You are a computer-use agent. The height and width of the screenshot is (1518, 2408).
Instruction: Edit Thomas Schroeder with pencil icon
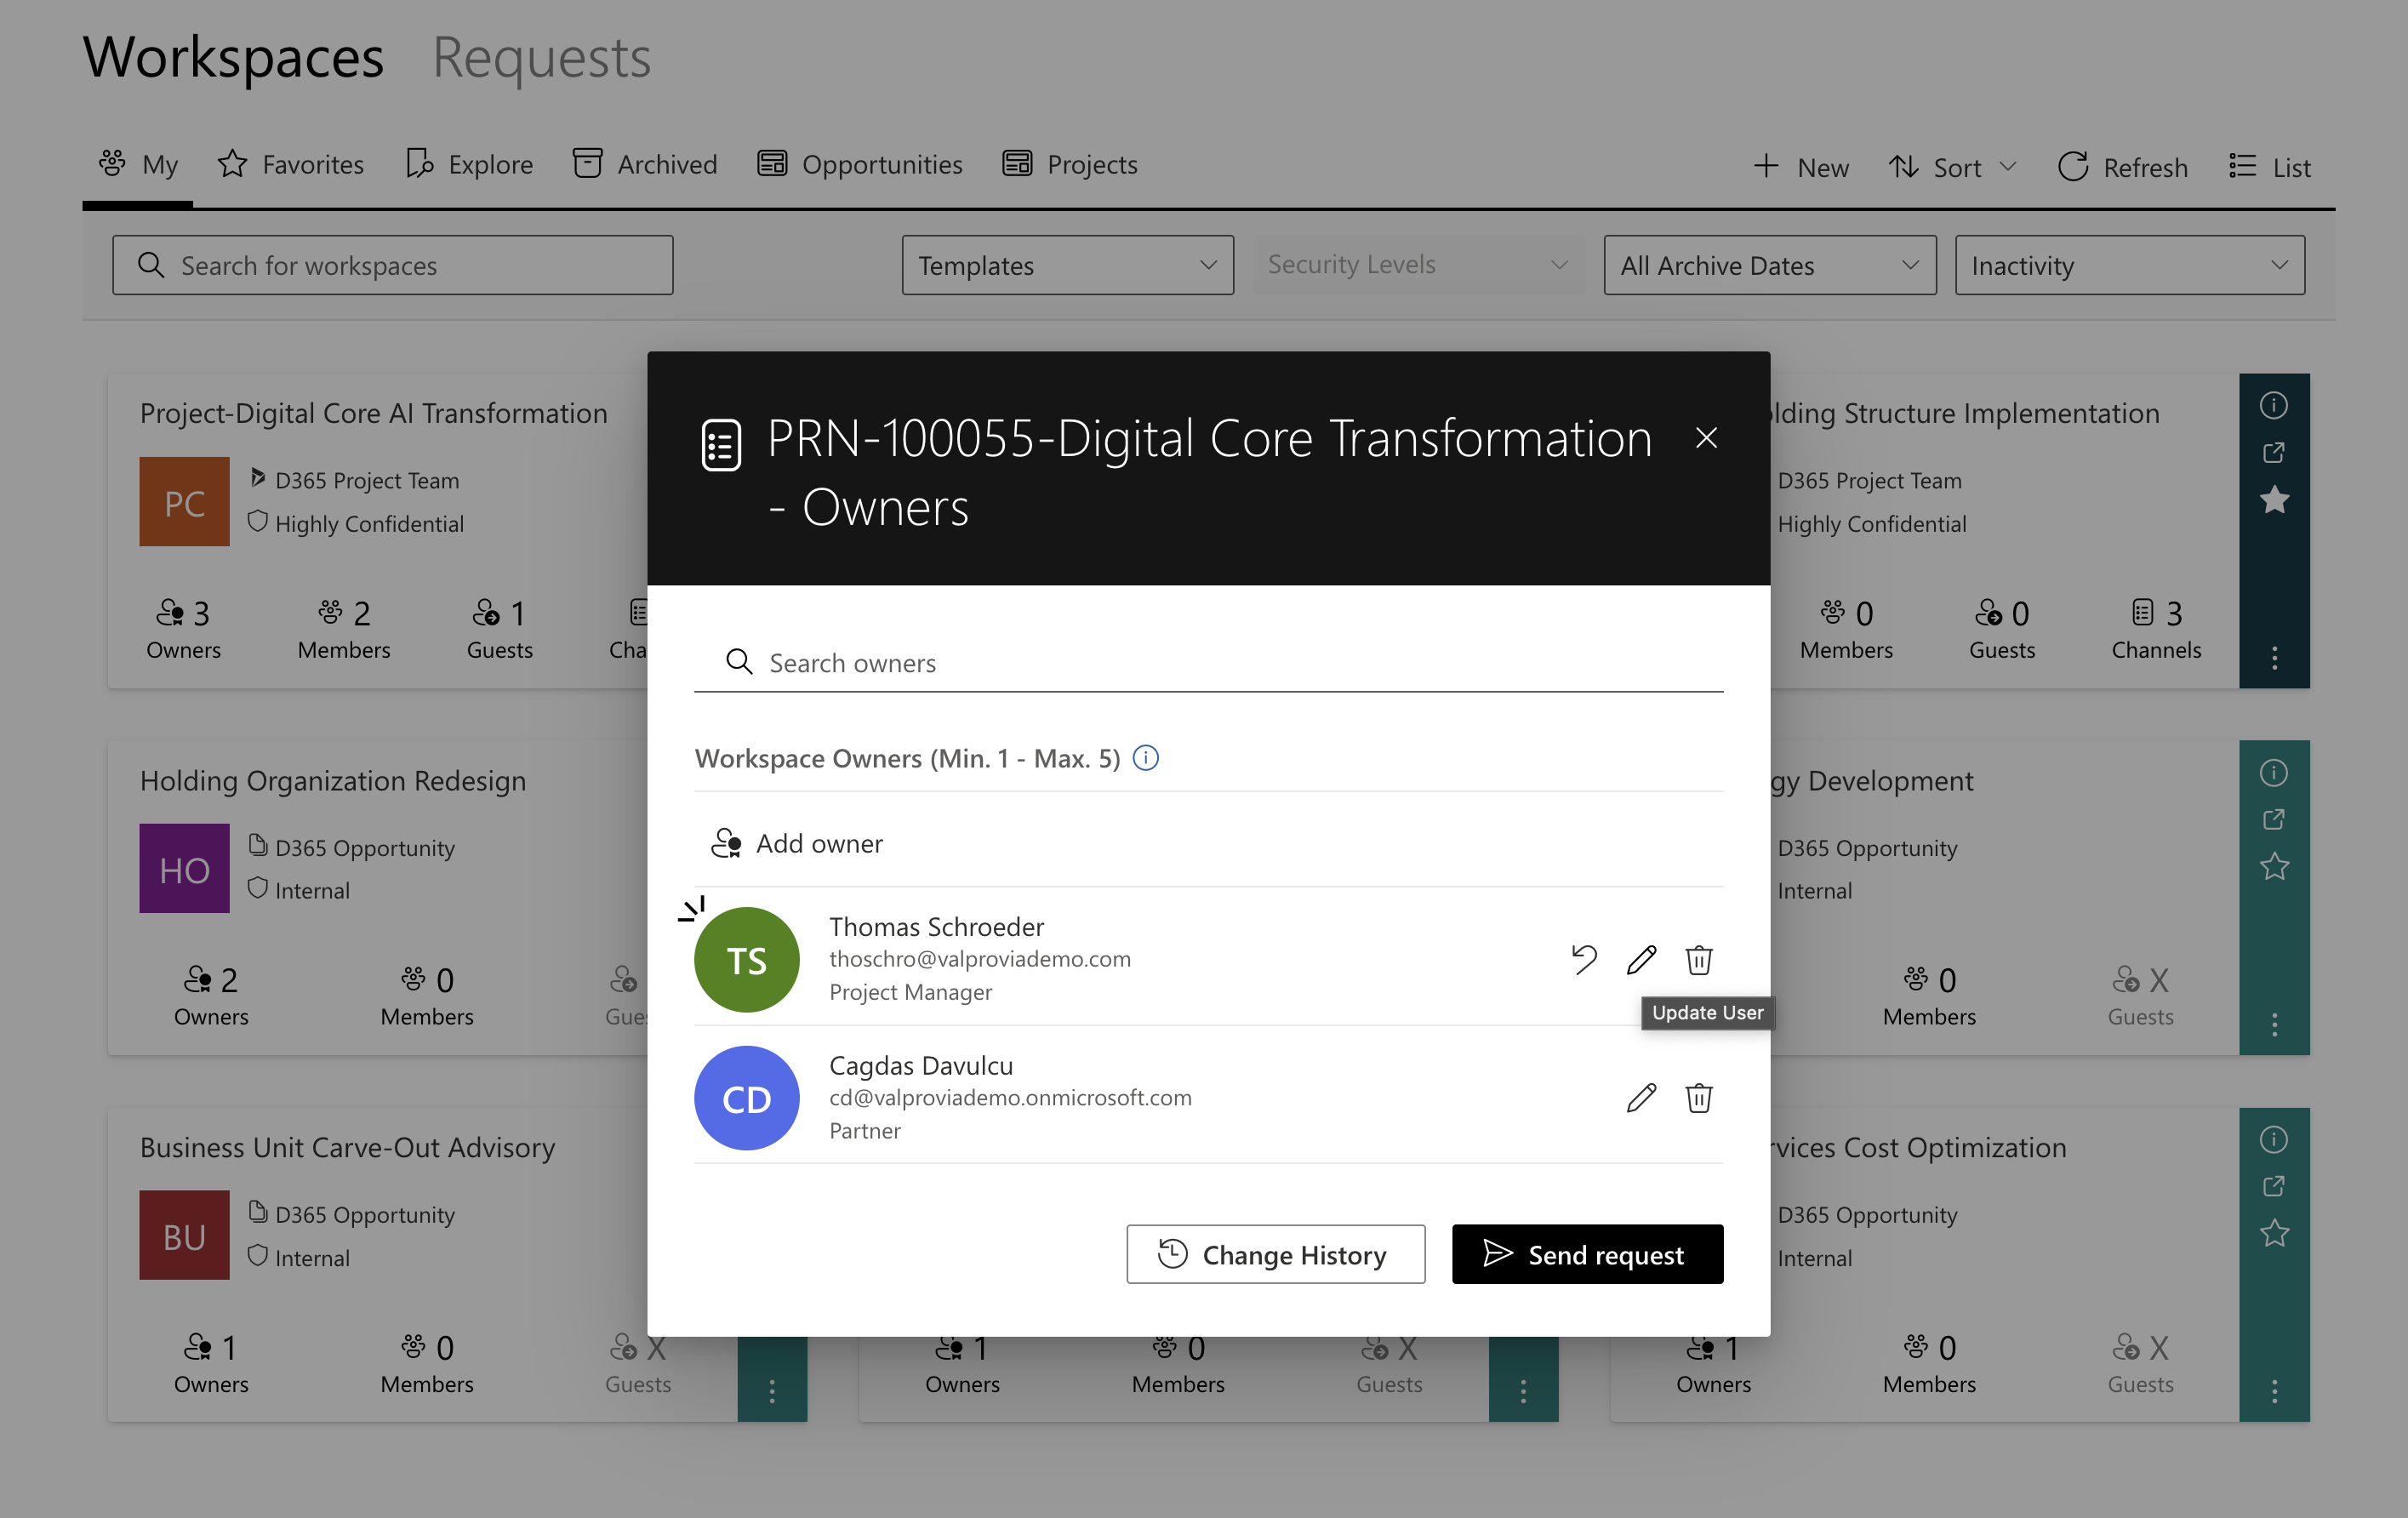click(x=1641, y=959)
